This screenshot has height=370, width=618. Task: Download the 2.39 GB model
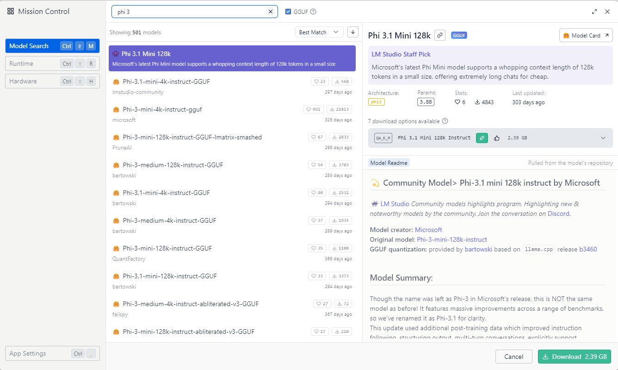coord(575,357)
